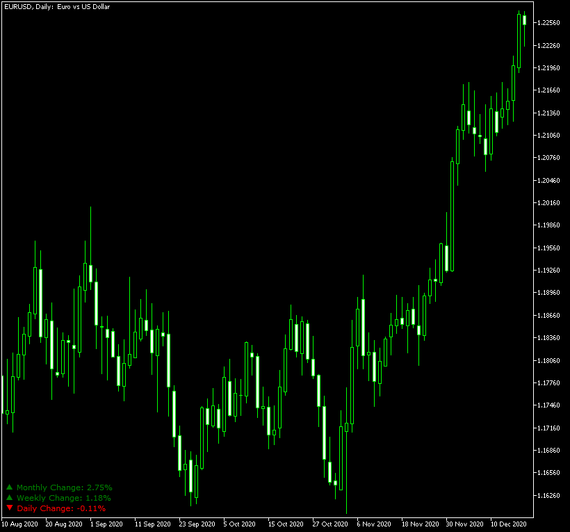Click the 23 Sep 2020 date label

[x=197, y=524]
